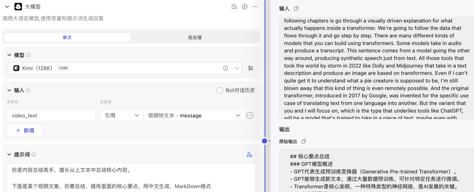Click info icon inside model selector
This screenshot has width=474, height=192.
[225, 68]
